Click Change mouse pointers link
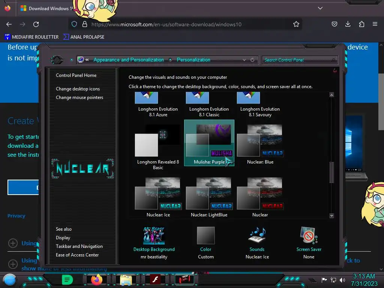The height and width of the screenshot is (288, 384). (x=79, y=97)
